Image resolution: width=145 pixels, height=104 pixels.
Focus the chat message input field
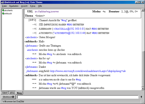pos(78,97)
